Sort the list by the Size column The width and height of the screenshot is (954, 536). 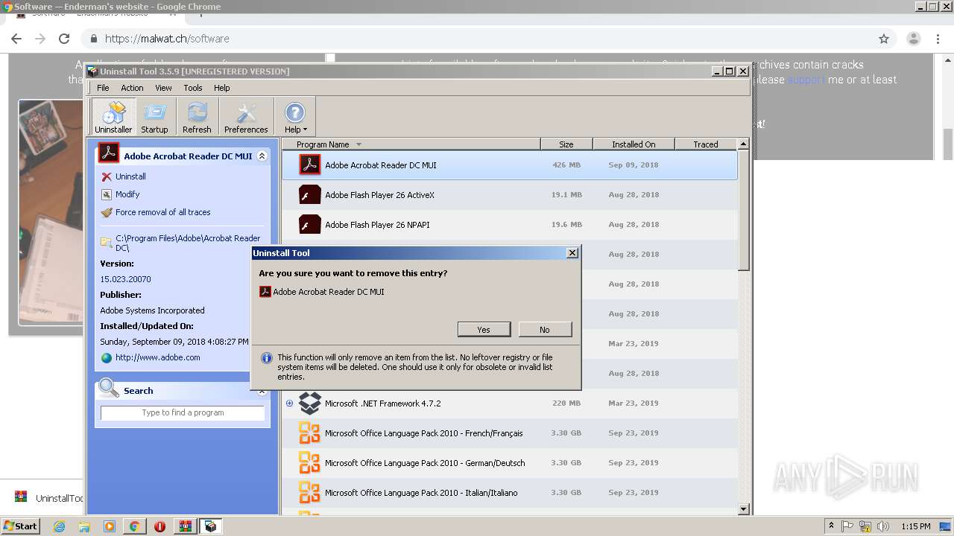pos(566,144)
